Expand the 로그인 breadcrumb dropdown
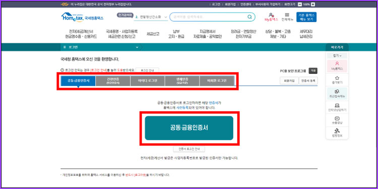The width and height of the screenshot is (378, 189). [137, 47]
